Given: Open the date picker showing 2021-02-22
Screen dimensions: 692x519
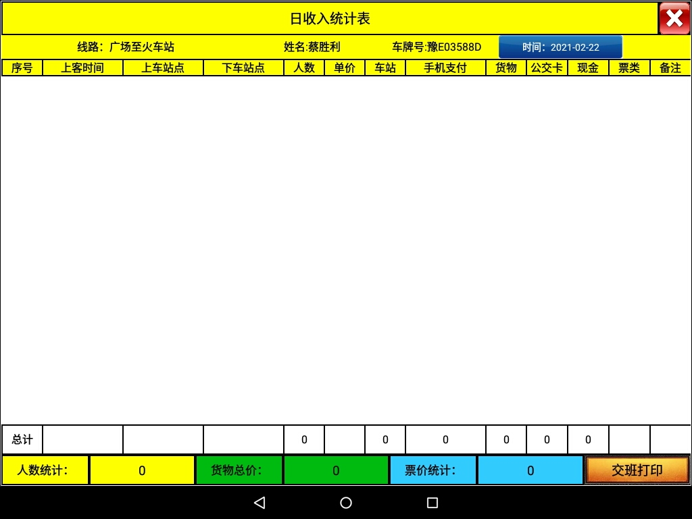Looking at the screenshot, I should [x=560, y=47].
